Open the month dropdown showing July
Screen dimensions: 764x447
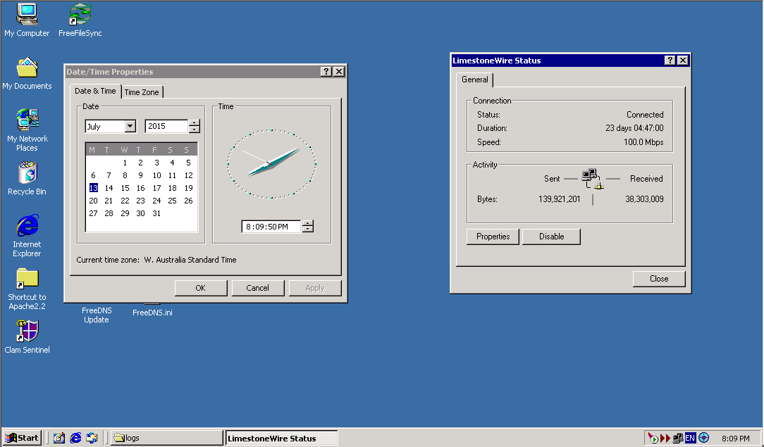click(130, 126)
